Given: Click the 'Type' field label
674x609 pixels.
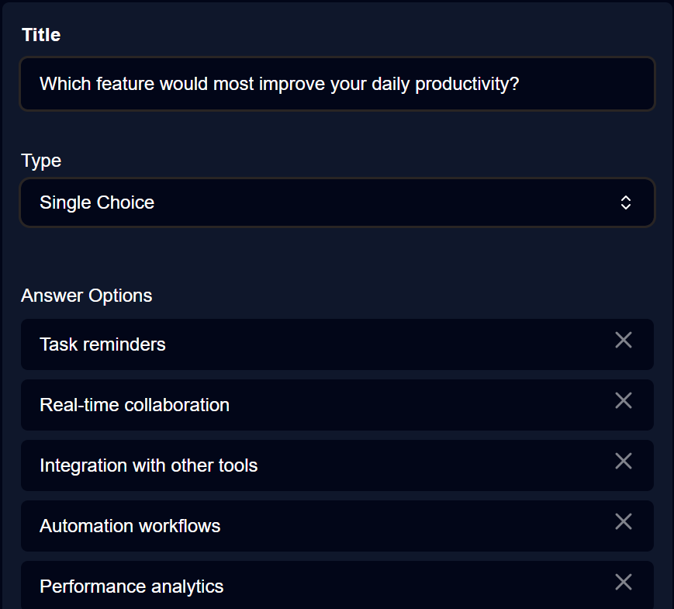Looking at the screenshot, I should [x=41, y=161].
